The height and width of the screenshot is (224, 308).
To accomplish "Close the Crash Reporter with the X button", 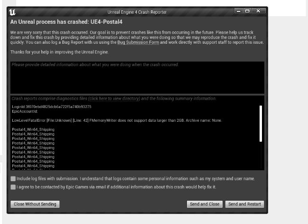I will click(x=258, y=10).
